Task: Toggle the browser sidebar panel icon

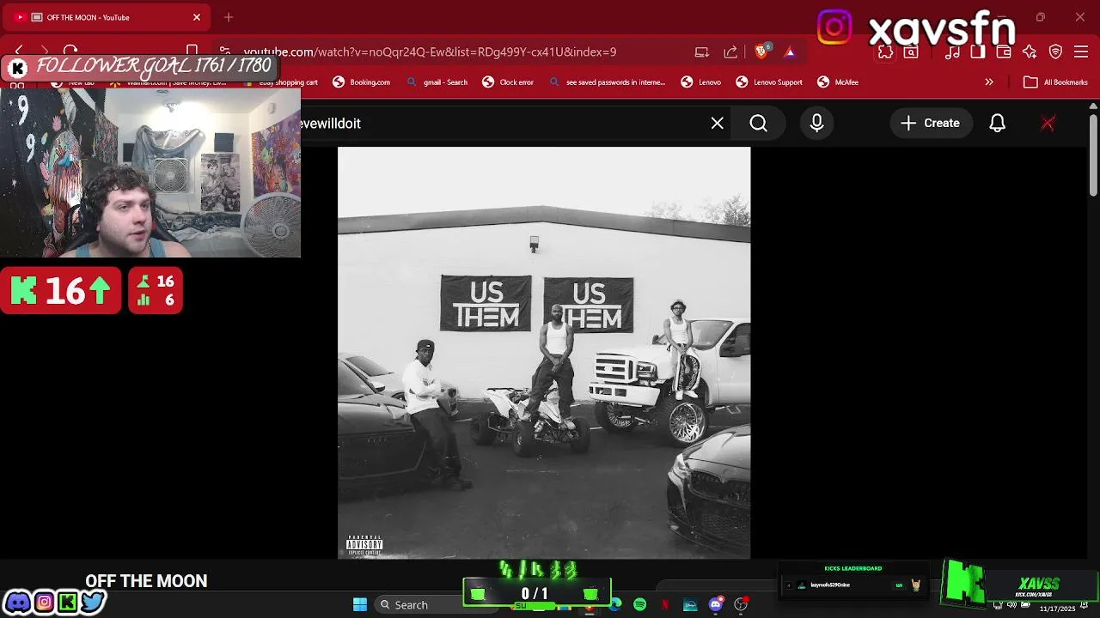Action: tap(978, 52)
